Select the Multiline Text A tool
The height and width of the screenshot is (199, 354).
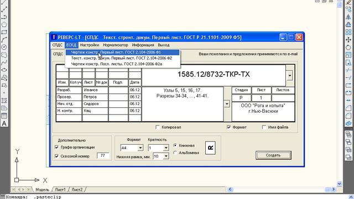coord(4,123)
